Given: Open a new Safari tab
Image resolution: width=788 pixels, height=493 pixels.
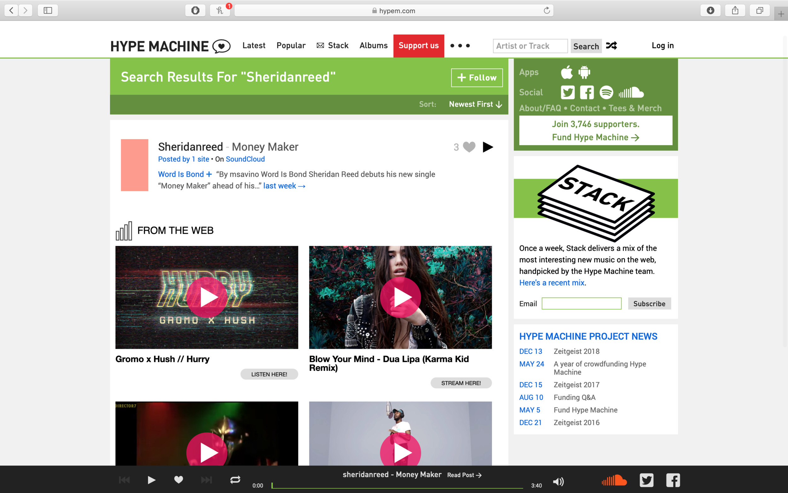Looking at the screenshot, I should [x=781, y=14].
